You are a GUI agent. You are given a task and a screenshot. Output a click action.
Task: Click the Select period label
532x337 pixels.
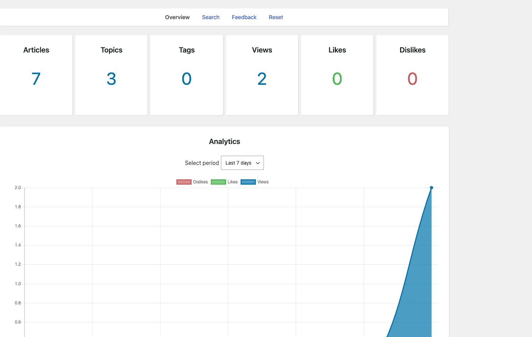[x=202, y=163]
